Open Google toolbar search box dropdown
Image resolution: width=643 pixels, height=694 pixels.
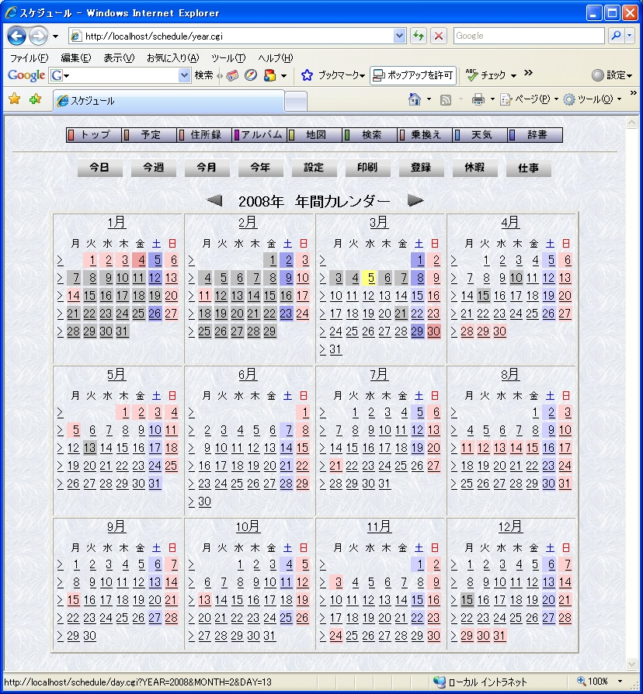click(184, 75)
